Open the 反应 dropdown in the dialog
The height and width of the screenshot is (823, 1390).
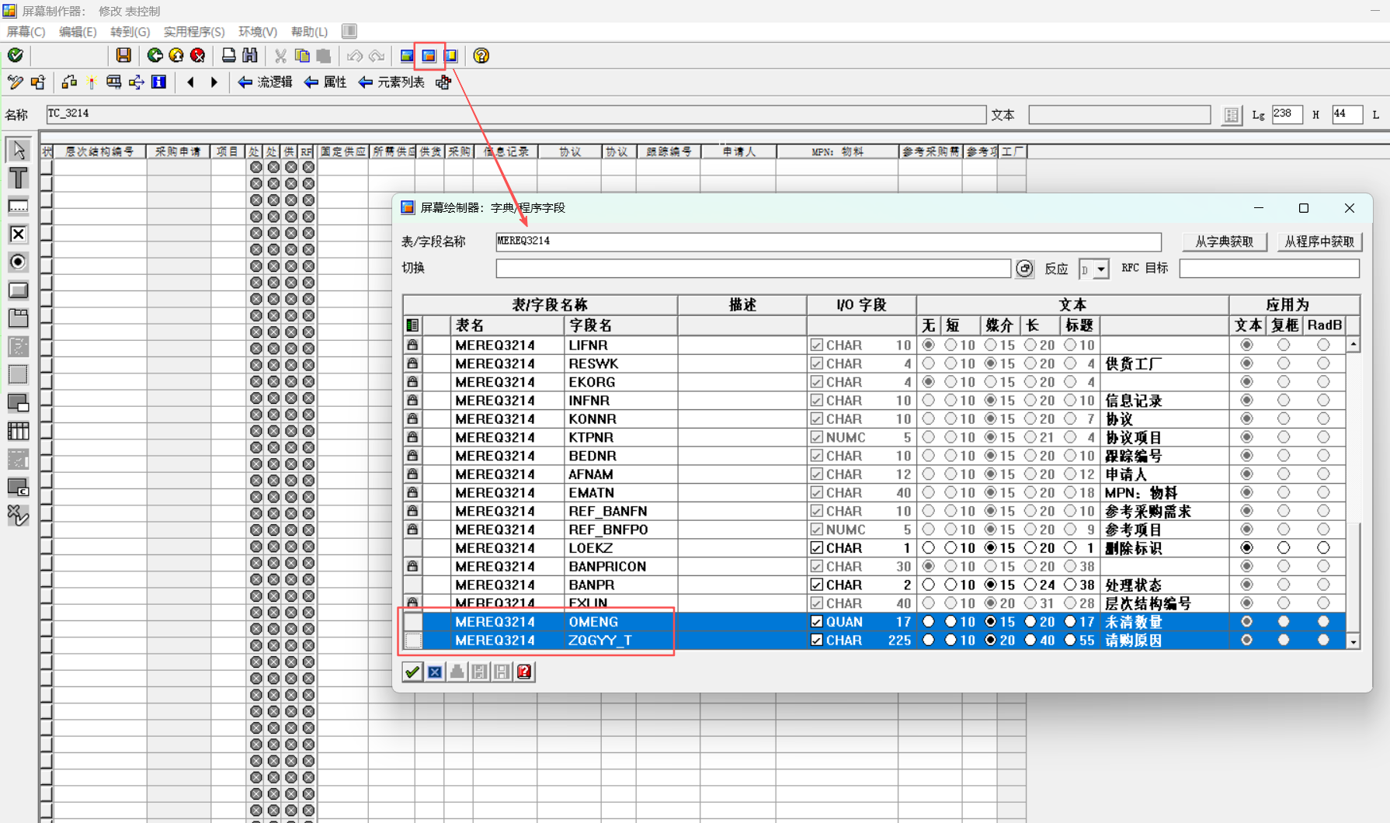pos(1103,268)
